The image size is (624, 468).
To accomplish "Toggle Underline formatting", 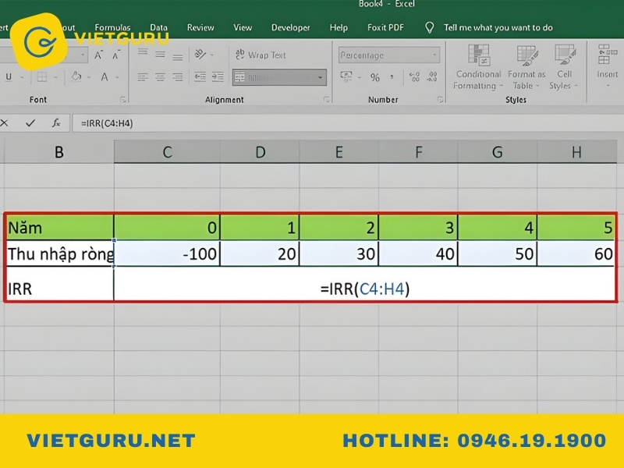I will [x=9, y=76].
